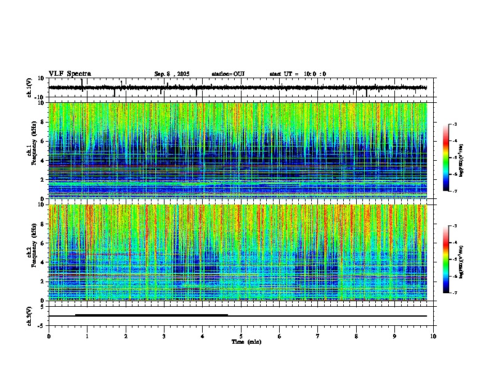Screen dimensions: 488x377
Task: Click the "3" tick on the time axis
Action: coord(164,336)
